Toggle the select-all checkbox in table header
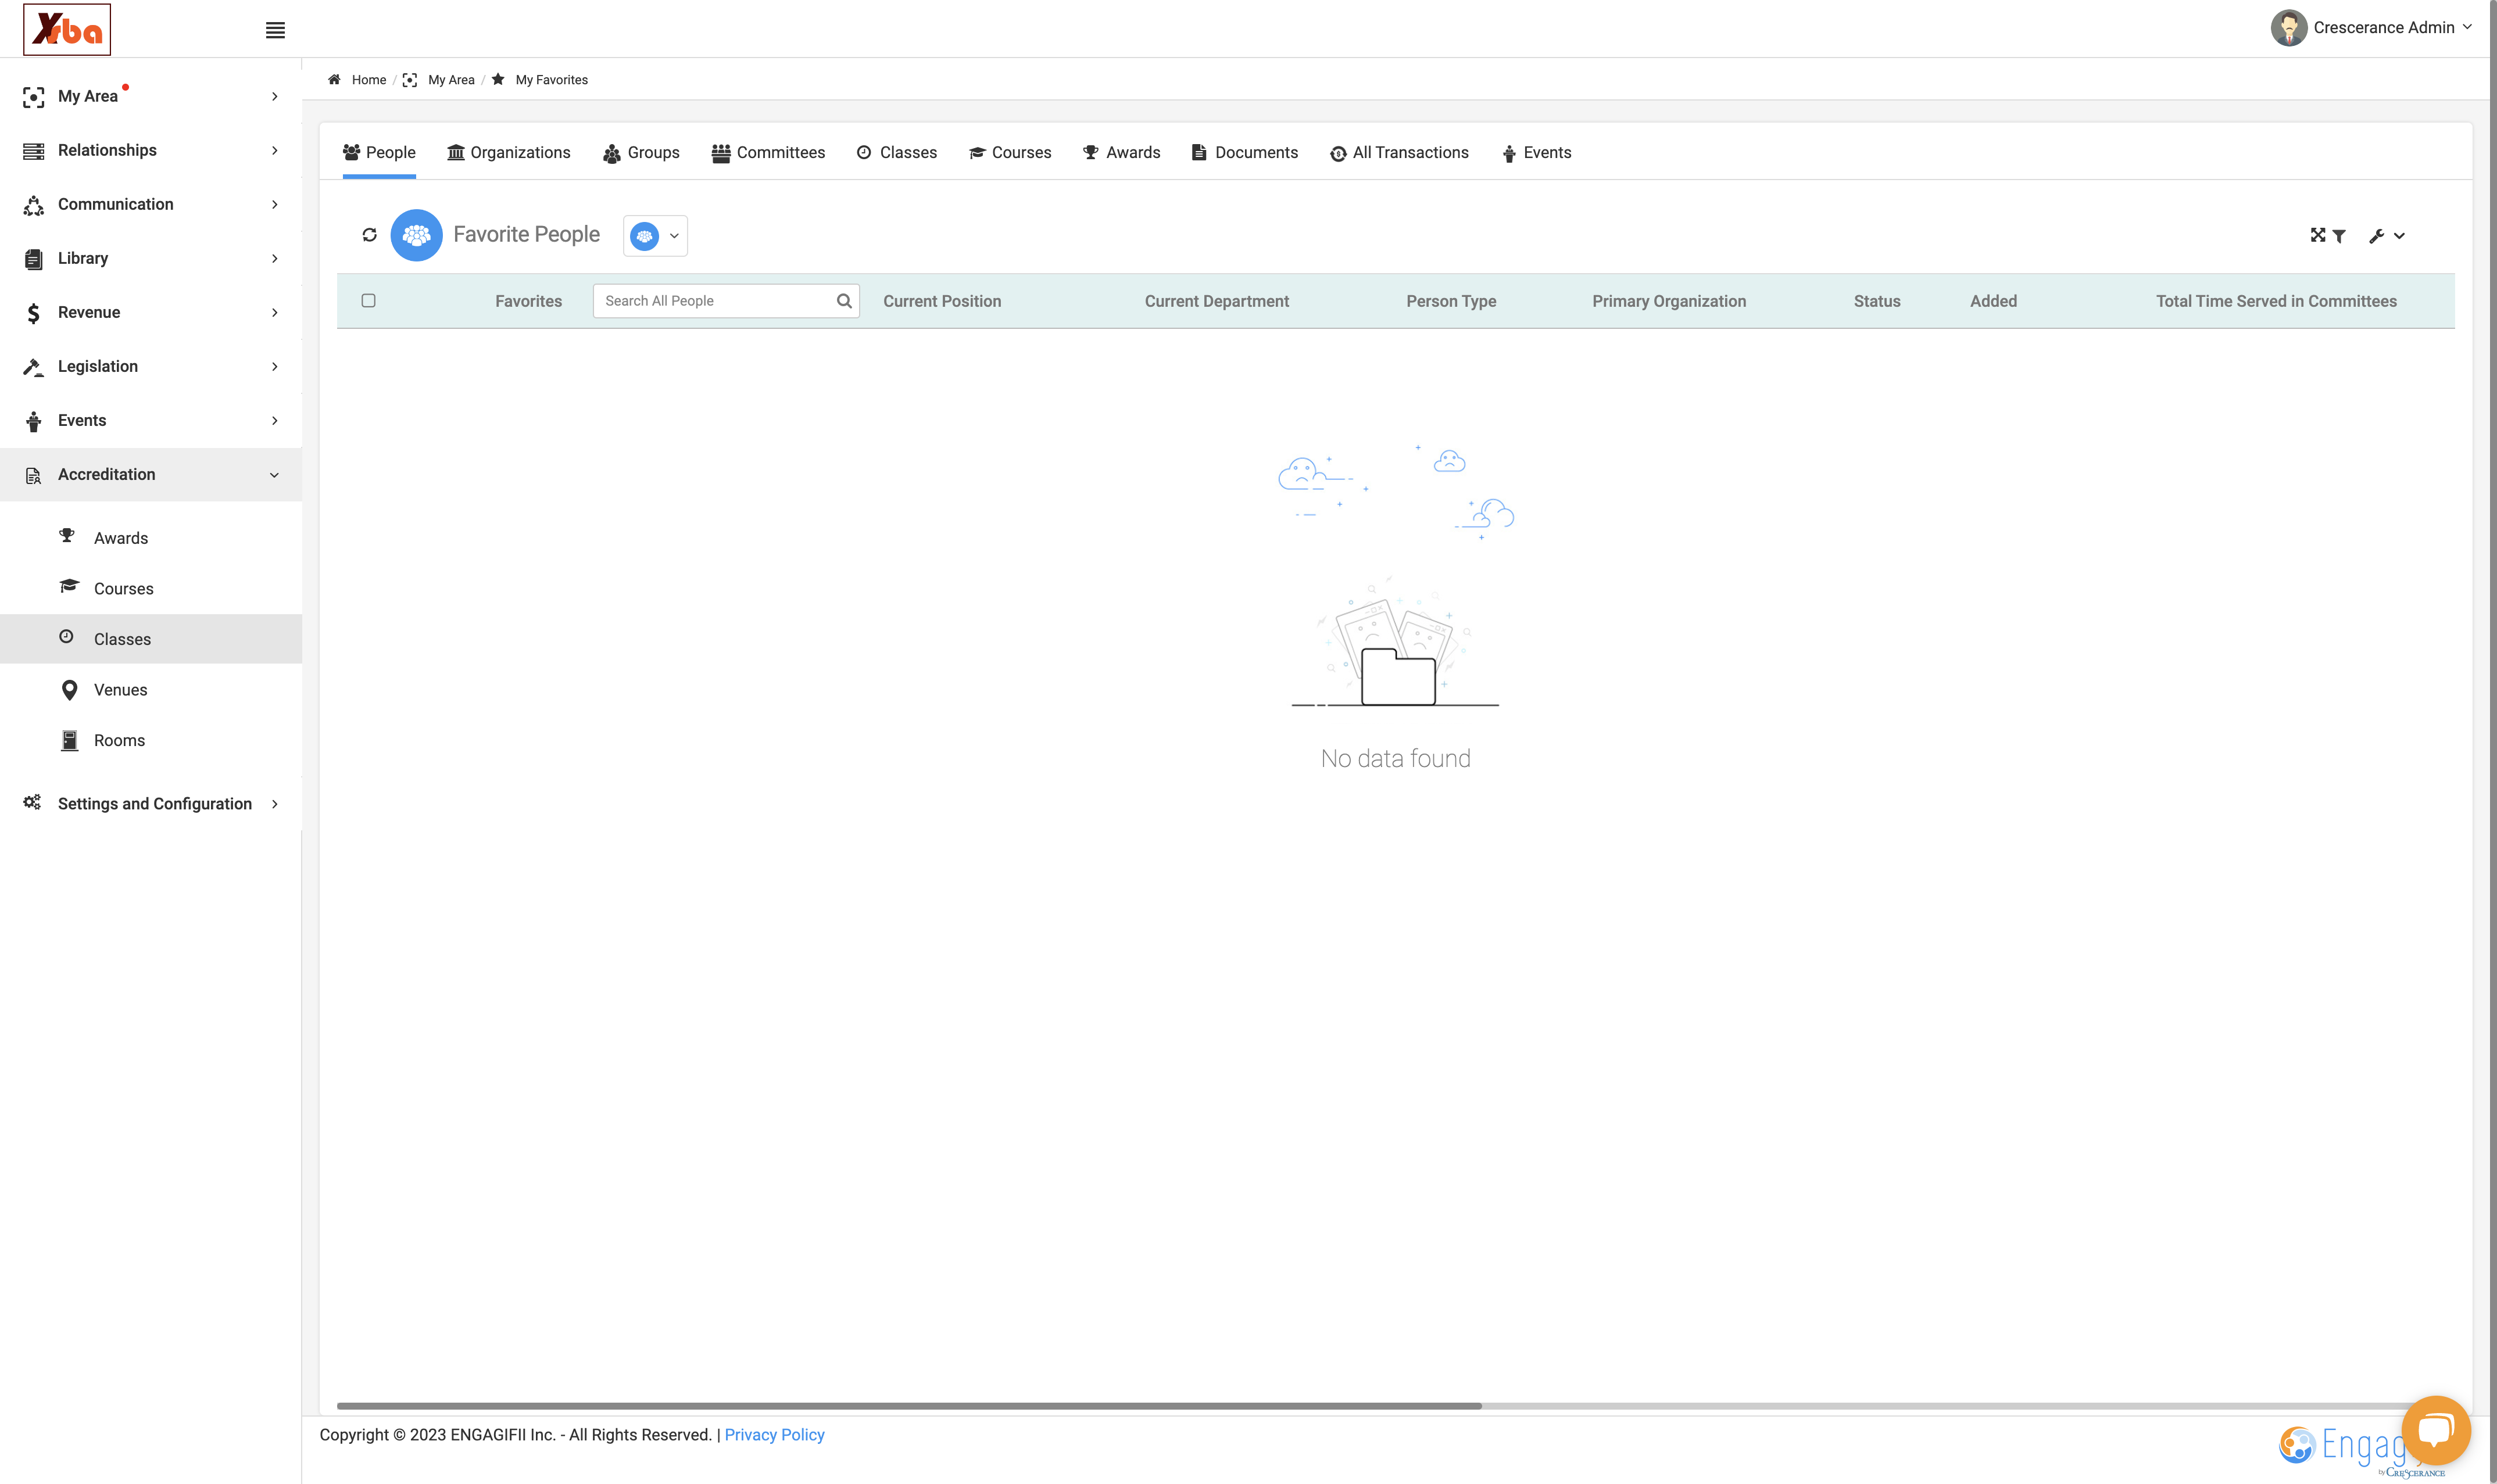Screen dimensions: 2497x1484 (368, 300)
